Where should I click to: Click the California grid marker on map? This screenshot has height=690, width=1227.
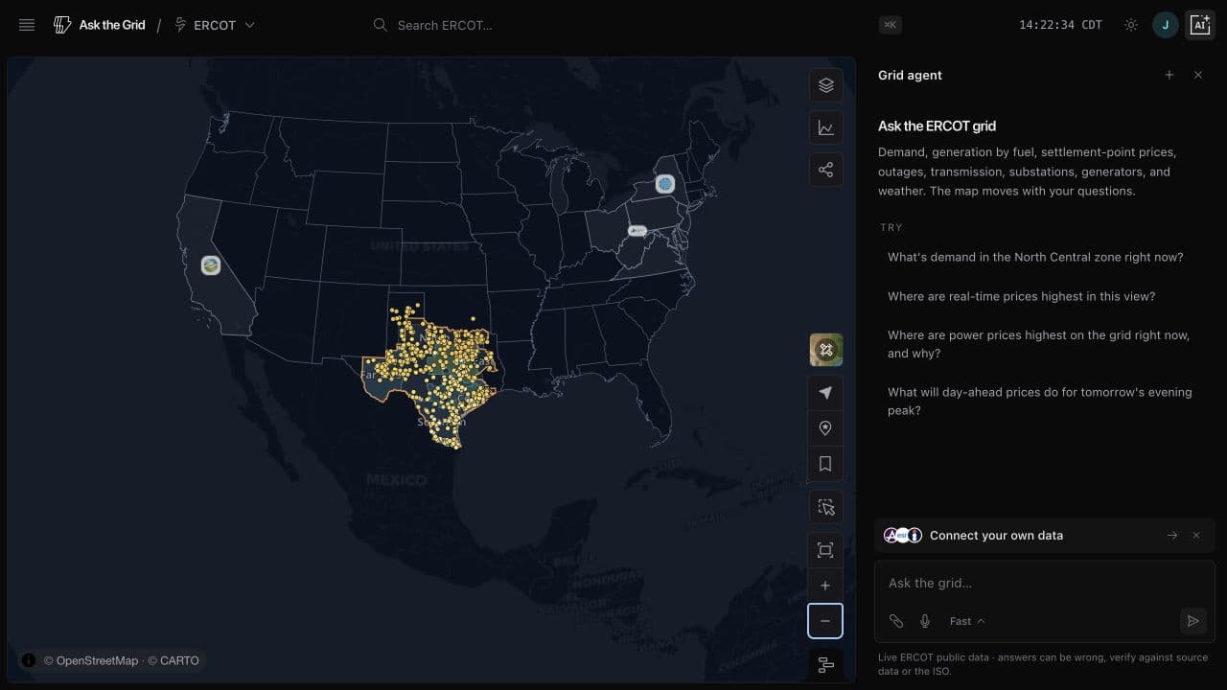[211, 265]
